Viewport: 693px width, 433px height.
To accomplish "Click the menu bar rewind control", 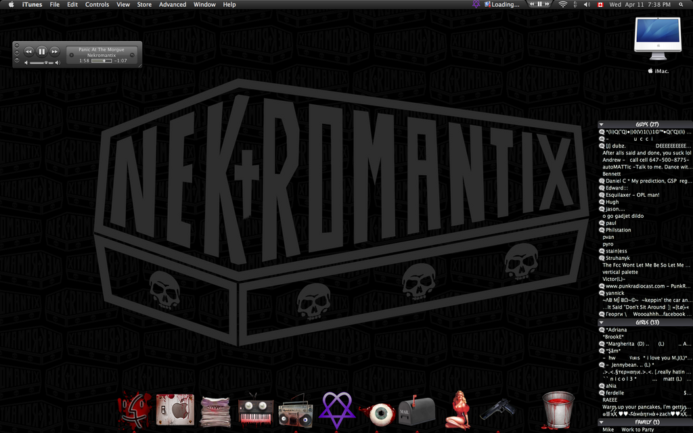I will click(x=532, y=4).
